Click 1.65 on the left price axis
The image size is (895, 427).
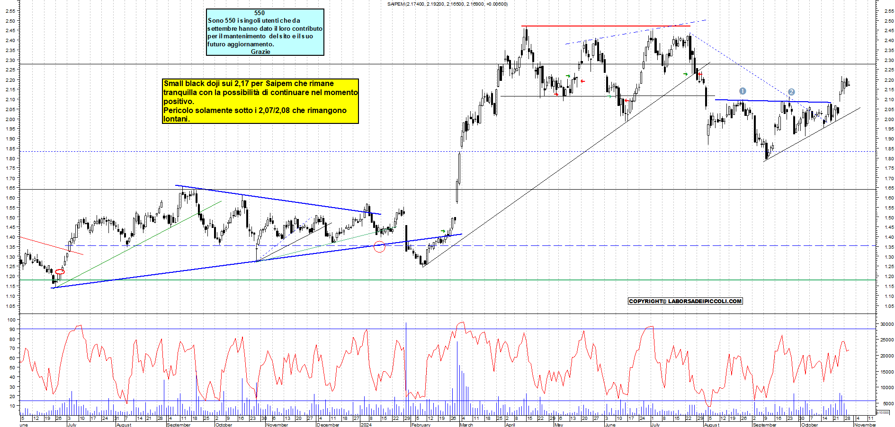coord(11,188)
